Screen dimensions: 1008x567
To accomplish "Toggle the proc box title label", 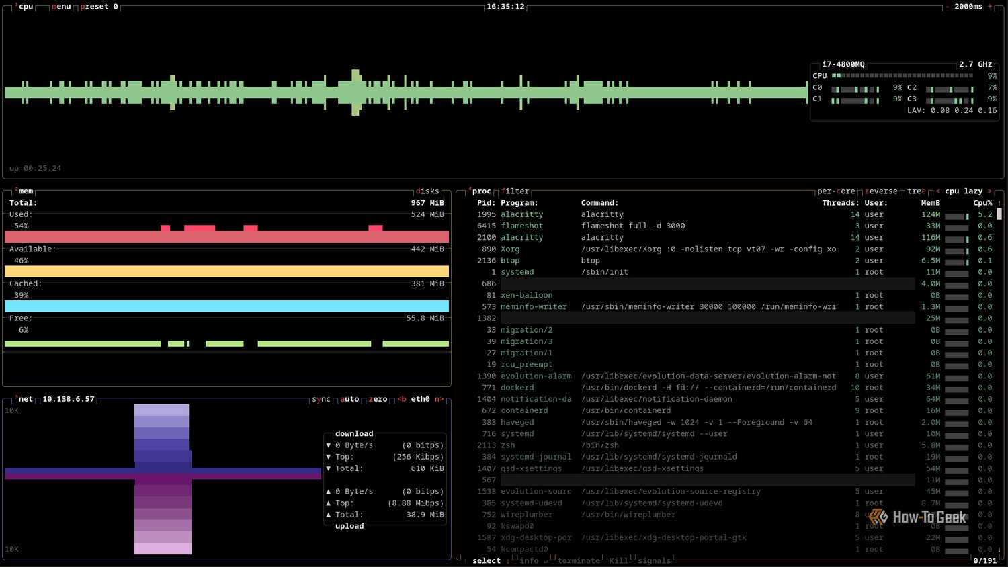I will (481, 191).
